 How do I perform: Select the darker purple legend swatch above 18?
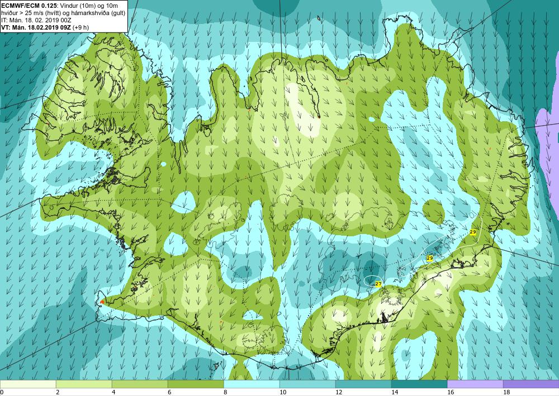531,384
